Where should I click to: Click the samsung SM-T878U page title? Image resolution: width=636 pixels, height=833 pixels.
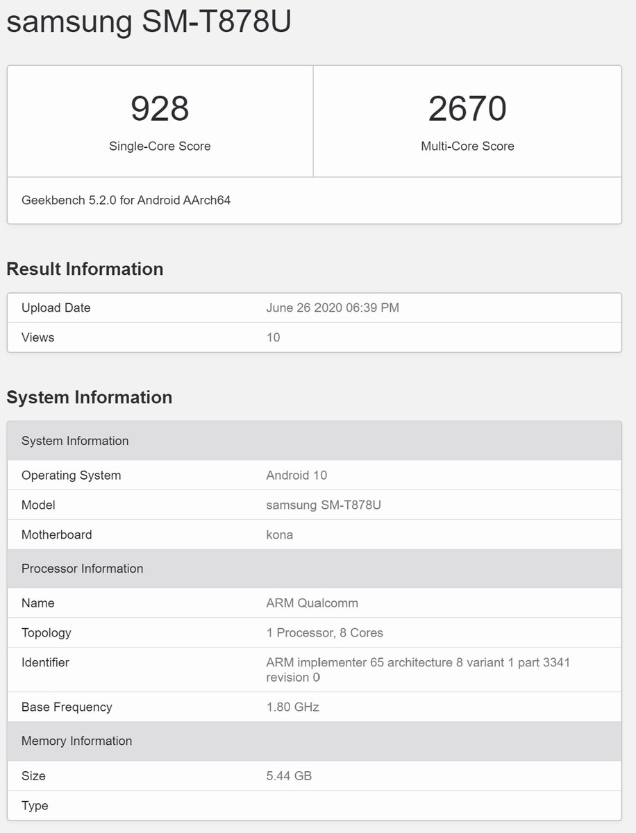click(149, 22)
